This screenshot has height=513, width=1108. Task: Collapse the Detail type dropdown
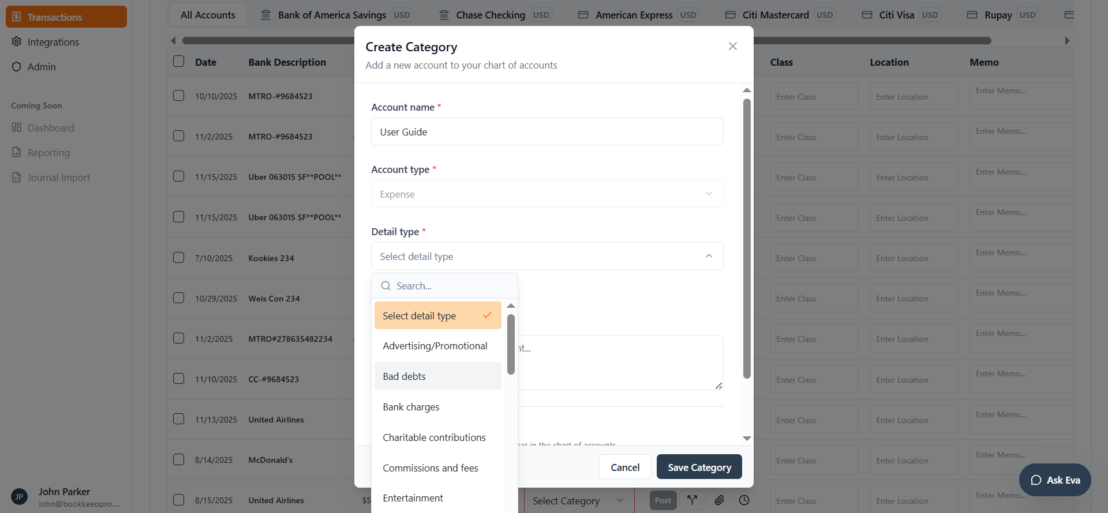(x=709, y=256)
